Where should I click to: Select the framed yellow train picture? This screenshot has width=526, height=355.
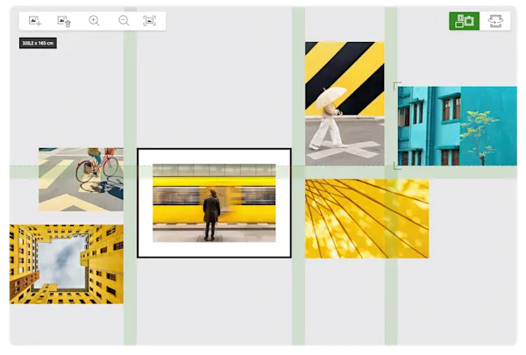214,203
